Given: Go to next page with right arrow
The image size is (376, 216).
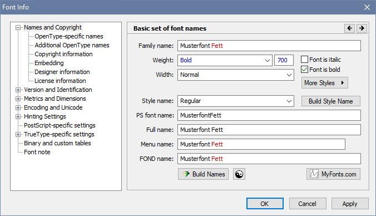Looking at the screenshot, I should (362, 28).
